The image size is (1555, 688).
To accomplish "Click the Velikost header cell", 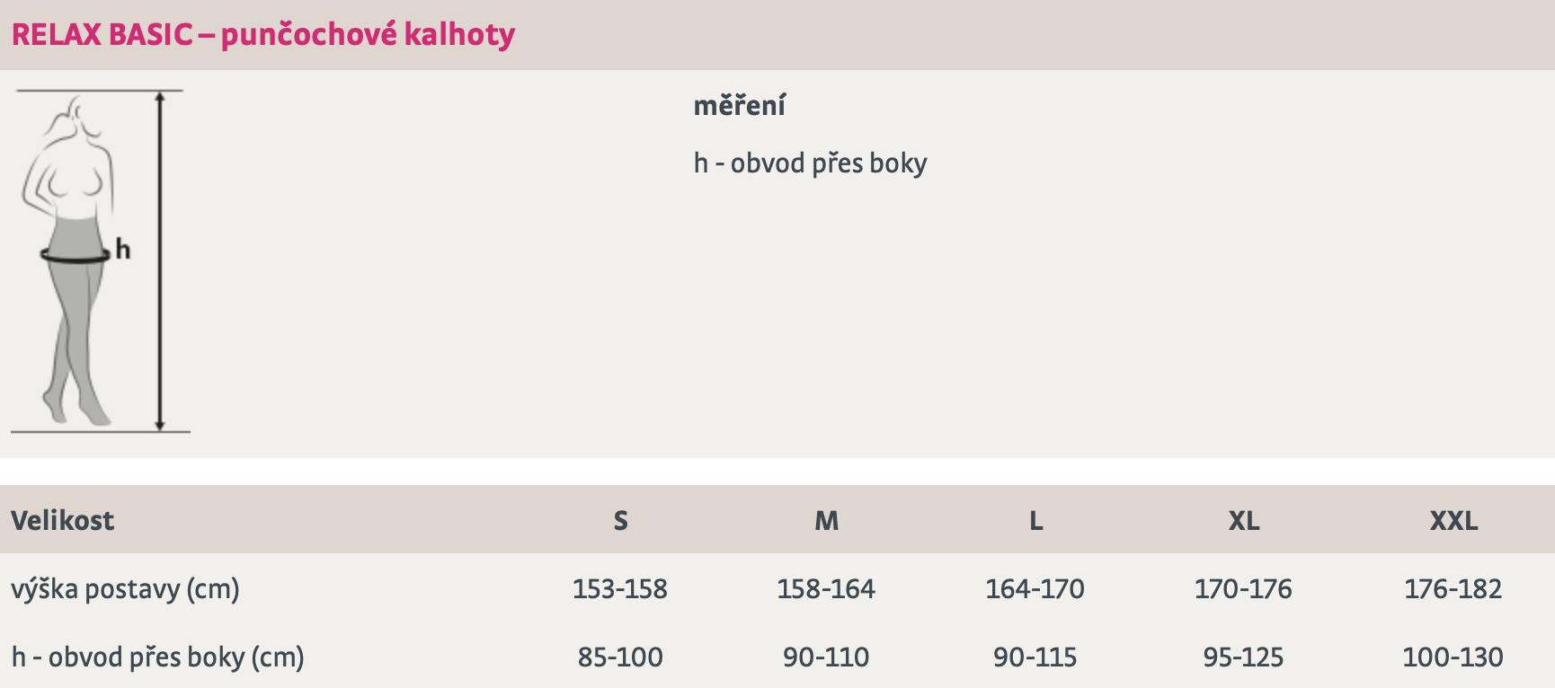I will pos(62,520).
